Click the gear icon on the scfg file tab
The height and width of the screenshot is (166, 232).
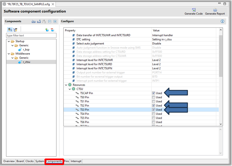pos(5,4)
